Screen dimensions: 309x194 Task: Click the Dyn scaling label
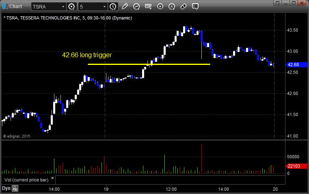(x=6, y=188)
